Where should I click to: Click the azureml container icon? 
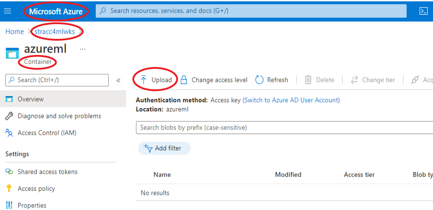12,54
